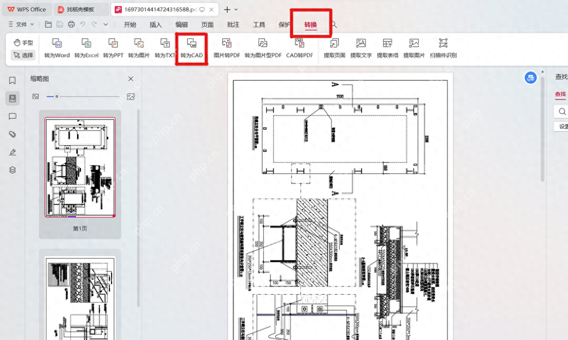
Task: Click the thumbnail panel vertical scrollbar
Action: [138, 208]
